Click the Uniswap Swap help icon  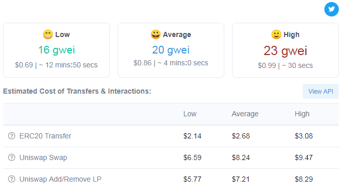[12, 157]
